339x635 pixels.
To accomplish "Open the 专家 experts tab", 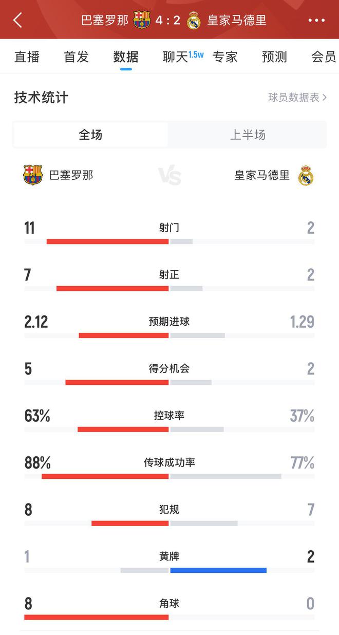I will pyautogui.click(x=225, y=57).
